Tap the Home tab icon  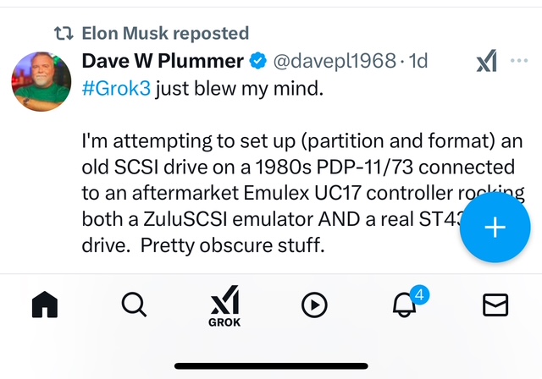coord(43,304)
